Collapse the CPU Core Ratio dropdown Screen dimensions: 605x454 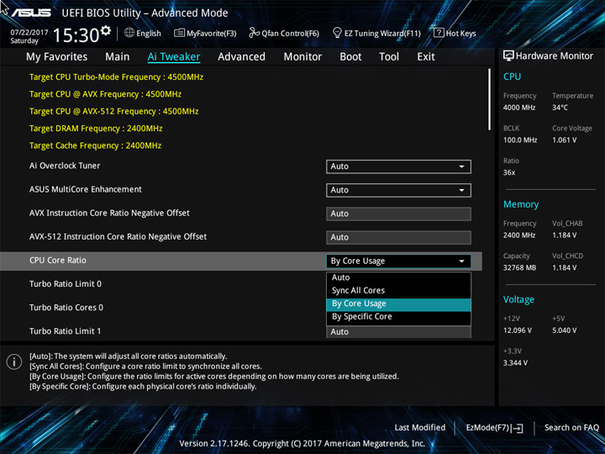[x=398, y=261]
